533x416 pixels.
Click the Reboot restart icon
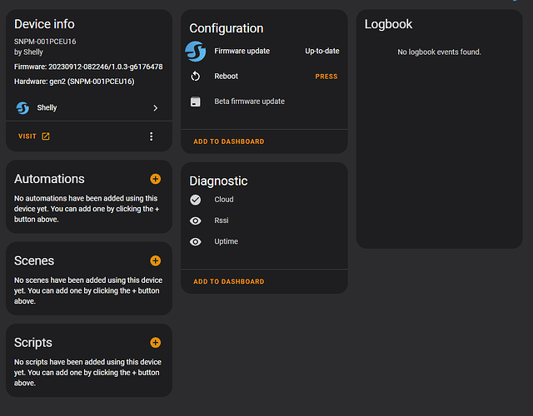point(196,77)
